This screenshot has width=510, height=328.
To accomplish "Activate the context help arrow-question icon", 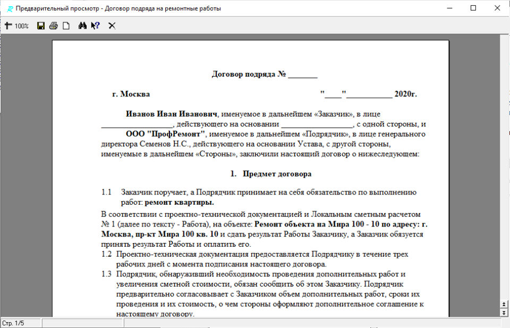I will (x=95, y=26).
